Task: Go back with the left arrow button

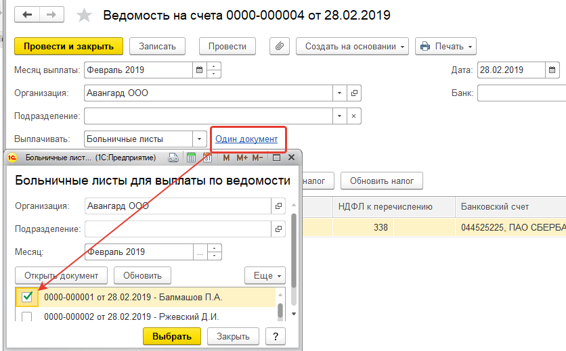Action: pyautogui.click(x=27, y=15)
